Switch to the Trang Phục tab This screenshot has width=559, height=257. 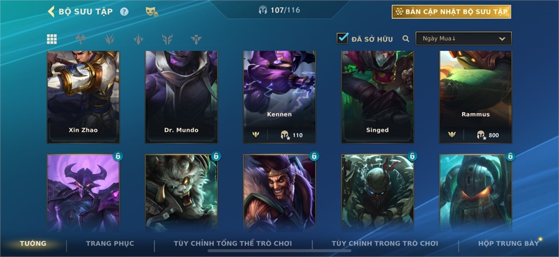coord(110,243)
